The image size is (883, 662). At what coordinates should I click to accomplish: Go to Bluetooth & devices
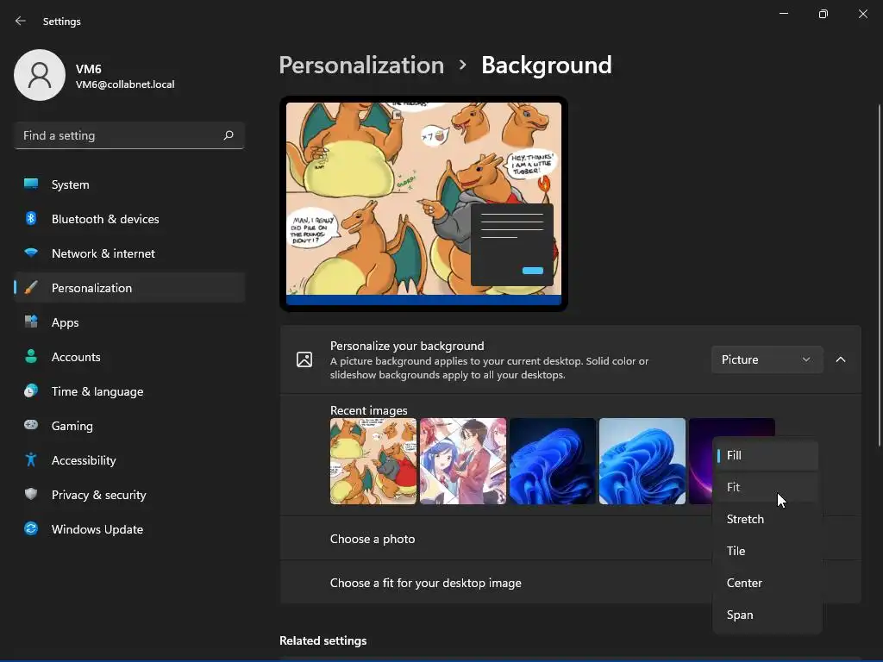click(129, 218)
